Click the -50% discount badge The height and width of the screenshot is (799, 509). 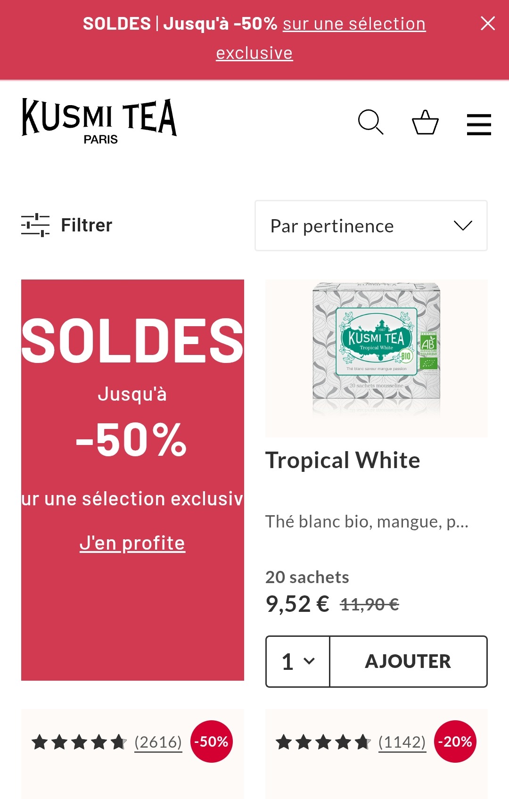pyautogui.click(x=212, y=741)
